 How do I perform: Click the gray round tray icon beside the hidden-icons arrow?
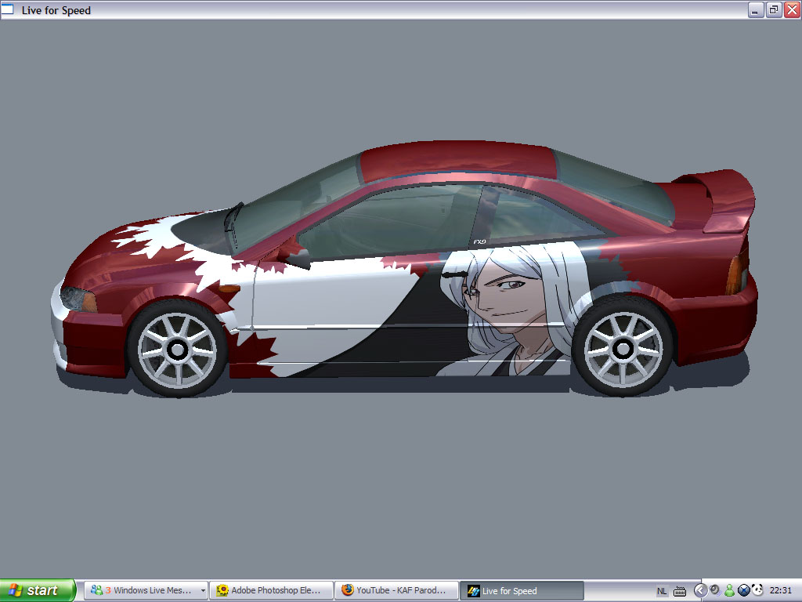[x=715, y=590]
